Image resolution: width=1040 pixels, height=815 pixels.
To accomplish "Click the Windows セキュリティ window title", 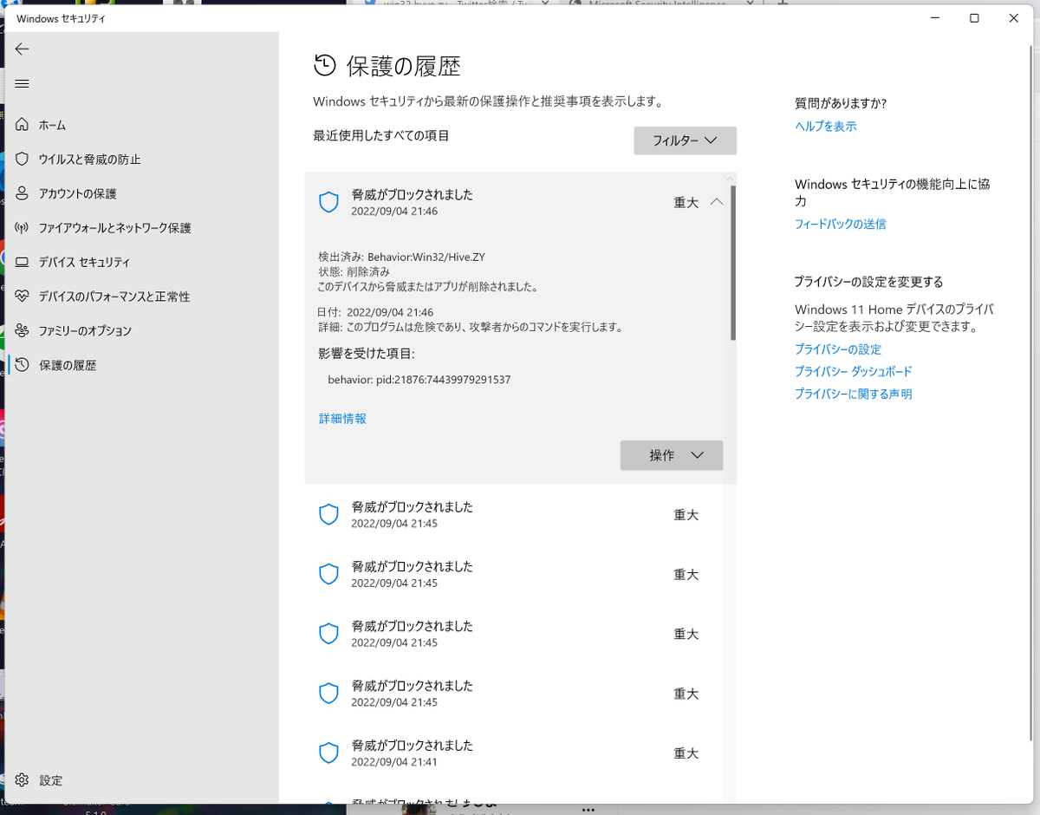I will click(x=61, y=18).
